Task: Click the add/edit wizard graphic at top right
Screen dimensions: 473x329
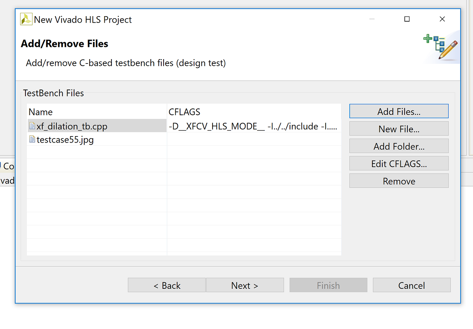Action: (439, 46)
